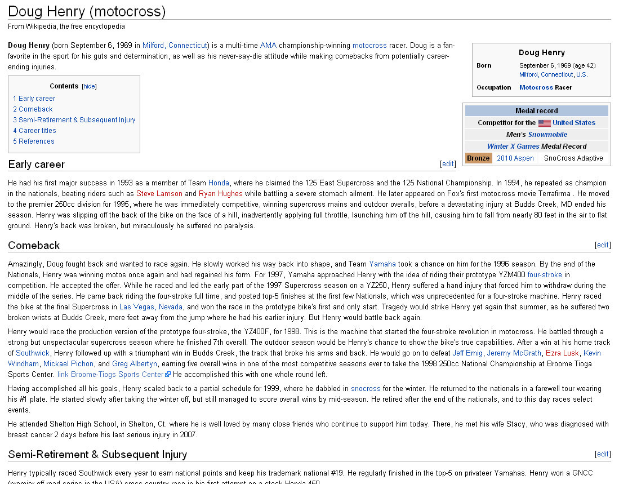The width and height of the screenshot is (619, 484).
Task: Open the motocross link in intro
Action: click(369, 46)
